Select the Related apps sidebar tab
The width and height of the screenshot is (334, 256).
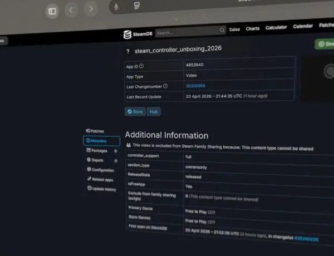(x=100, y=179)
